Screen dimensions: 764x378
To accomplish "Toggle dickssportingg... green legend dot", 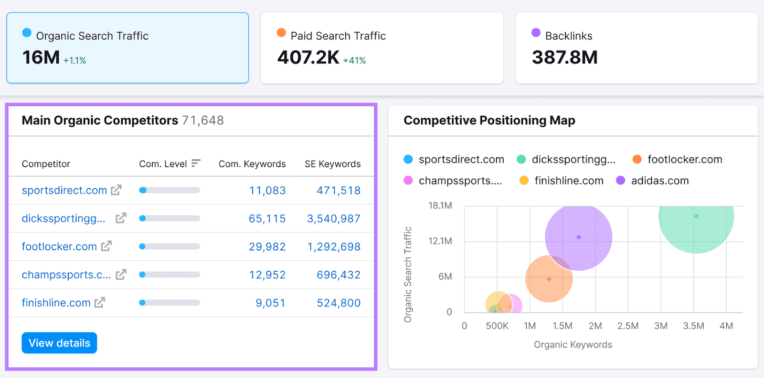I will pyautogui.click(x=521, y=159).
